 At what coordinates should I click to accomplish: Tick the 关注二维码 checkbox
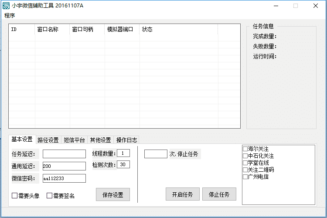point(245,170)
